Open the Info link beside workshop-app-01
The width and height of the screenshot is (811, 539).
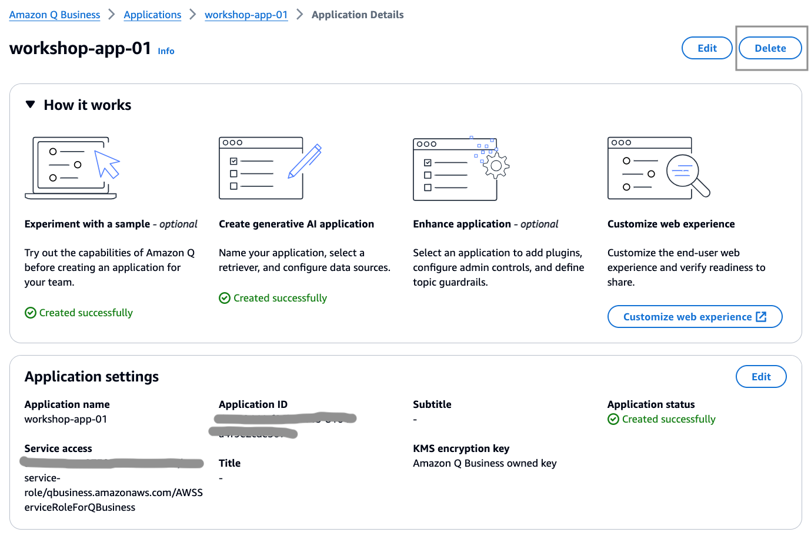click(166, 51)
